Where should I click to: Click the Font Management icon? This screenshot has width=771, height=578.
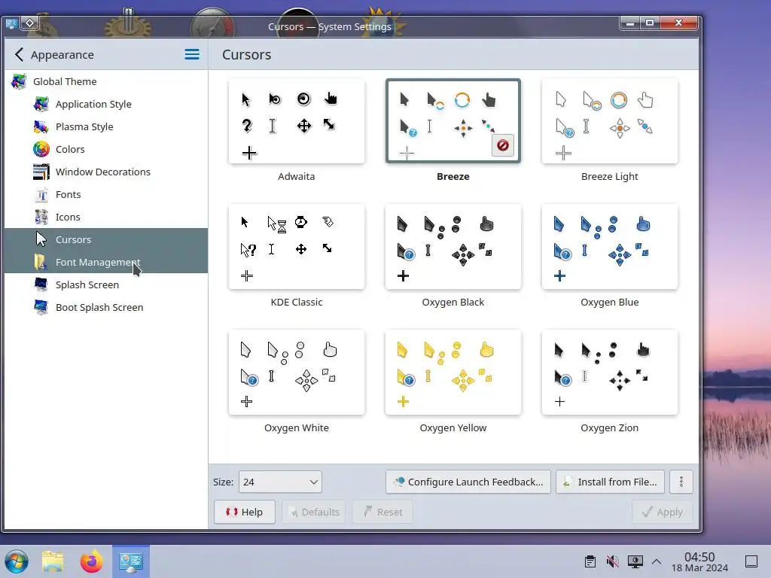41,263
